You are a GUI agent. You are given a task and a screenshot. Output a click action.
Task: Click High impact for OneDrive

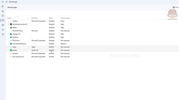point(62,37)
